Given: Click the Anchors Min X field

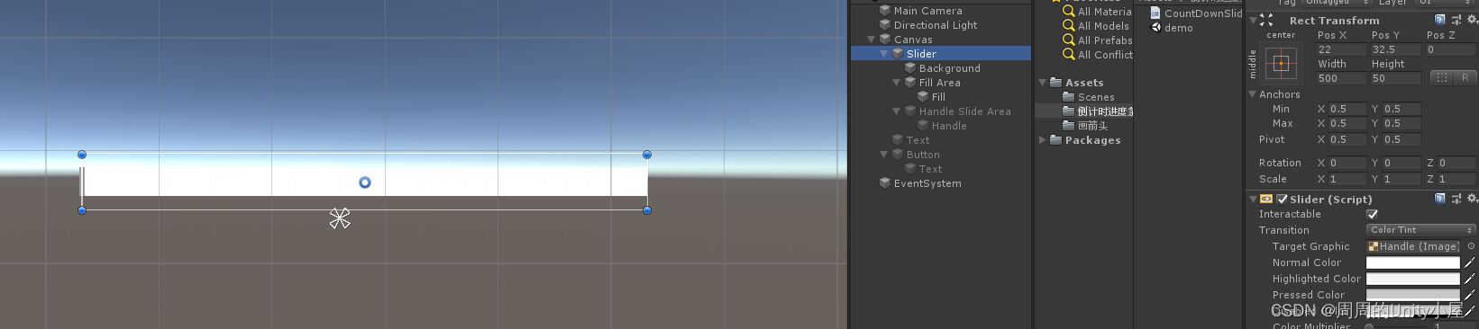Looking at the screenshot, I should coord(1347,109).
